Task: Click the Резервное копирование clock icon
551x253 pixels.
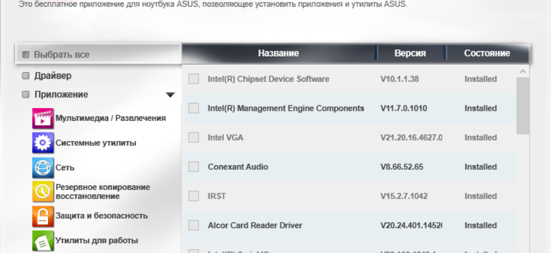Action: pyautogui.click(x=43, y=192)
